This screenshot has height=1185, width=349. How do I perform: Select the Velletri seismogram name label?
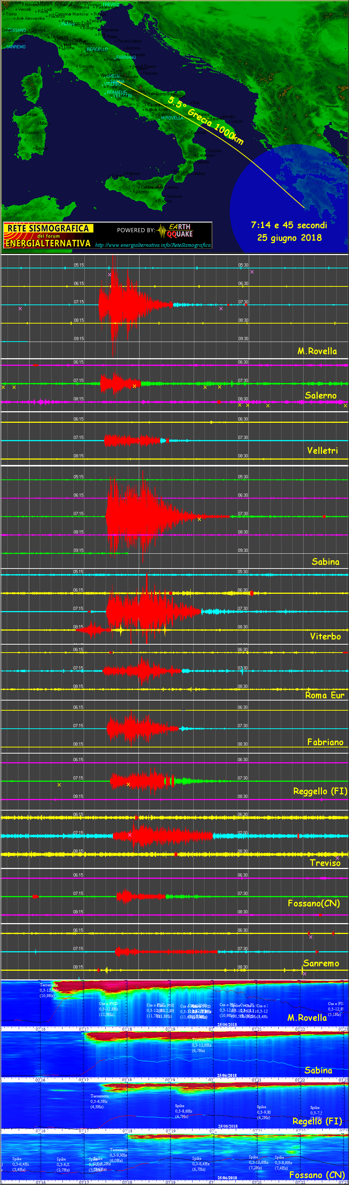tap(322, 451)
